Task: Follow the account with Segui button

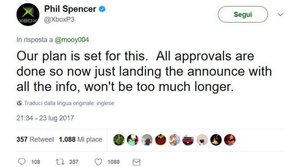Action: click(x=243, y=14)
